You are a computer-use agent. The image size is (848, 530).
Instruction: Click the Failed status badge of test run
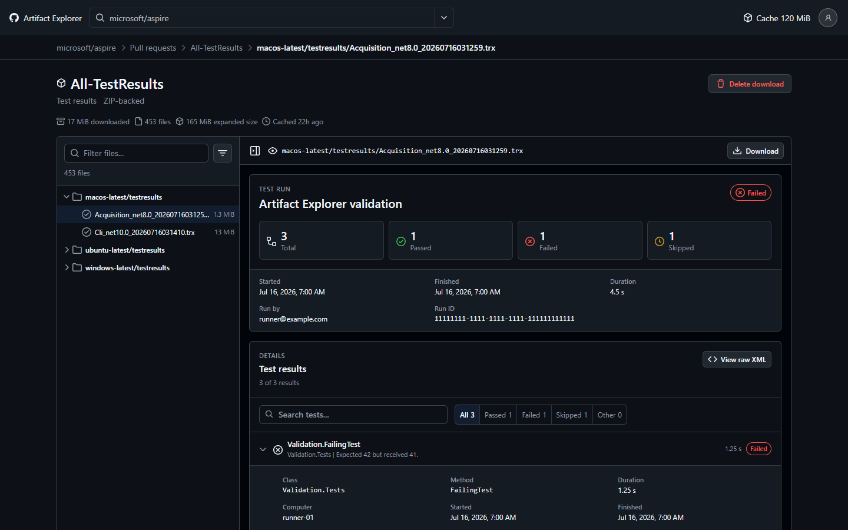click(751, 193)
